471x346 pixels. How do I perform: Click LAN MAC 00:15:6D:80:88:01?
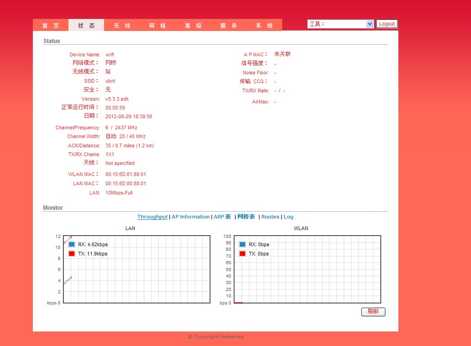[125, 183]
